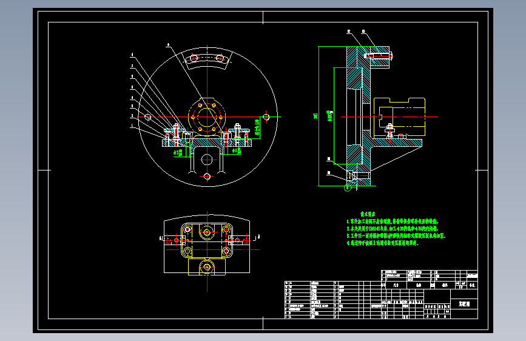
Task: Click the small hole on the plate's left side
Action: pos(147,116)
